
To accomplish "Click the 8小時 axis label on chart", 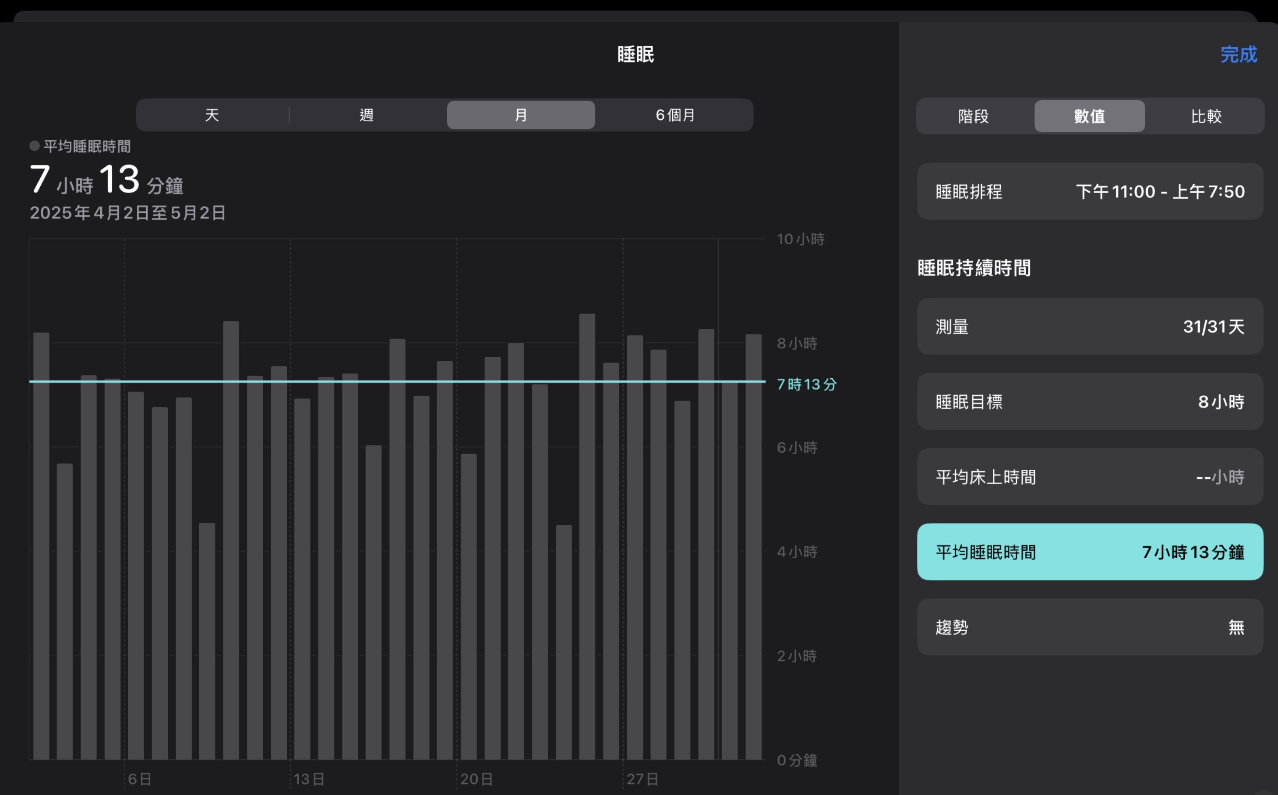I will click(797, 343).
